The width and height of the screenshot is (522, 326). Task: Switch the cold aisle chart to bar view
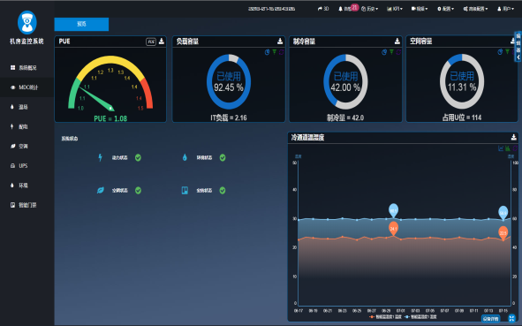[x=508, y=148]
